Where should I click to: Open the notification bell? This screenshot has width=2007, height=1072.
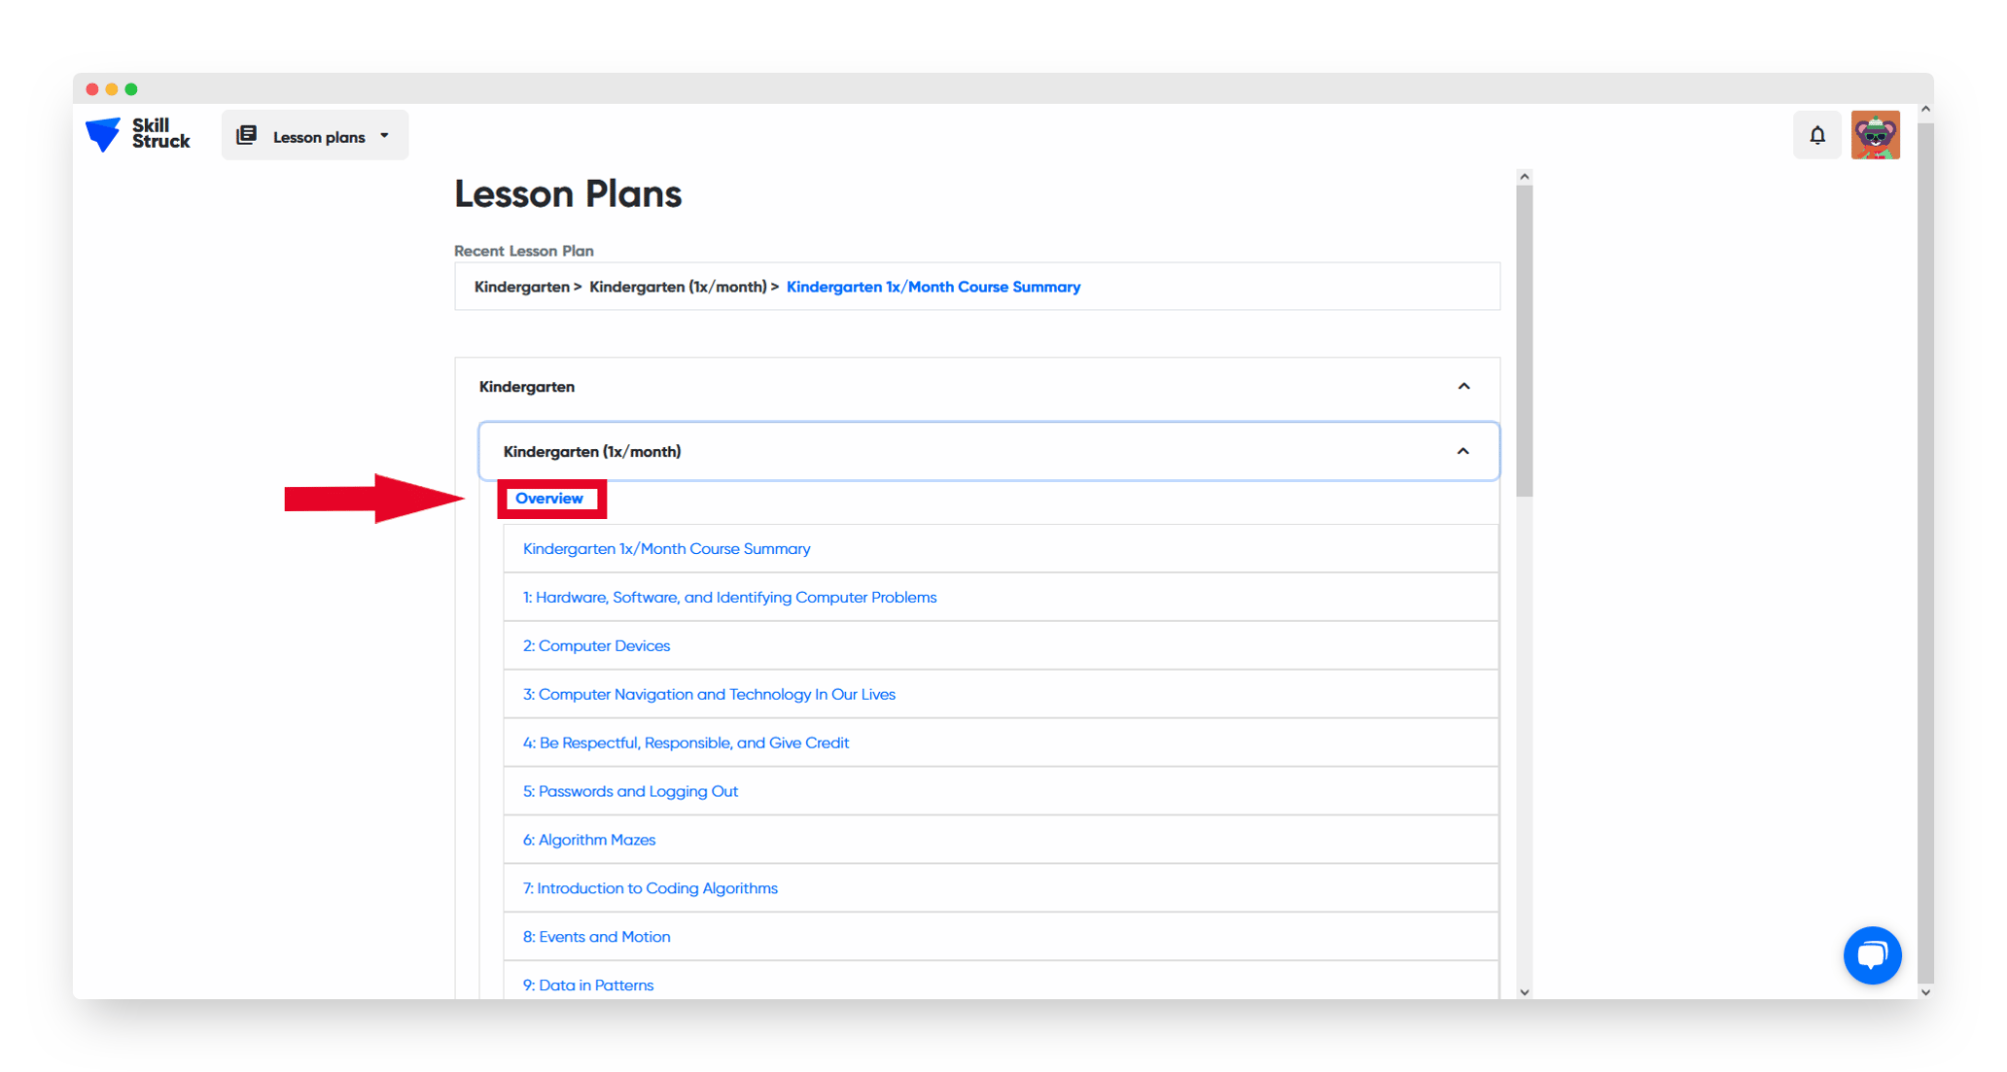click(1817, 134)
